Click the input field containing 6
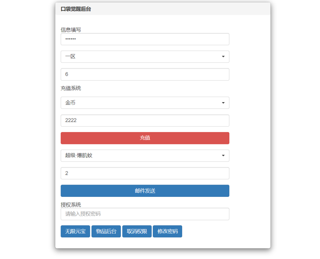Image resolution: width=320 pixels, height=259 pixels. pyautogui.click(x=145, y=74)
